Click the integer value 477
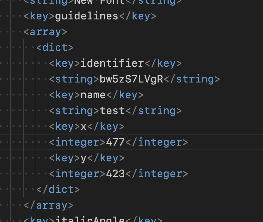The height and width of the screenshot is (222, 263). (115, 142)
